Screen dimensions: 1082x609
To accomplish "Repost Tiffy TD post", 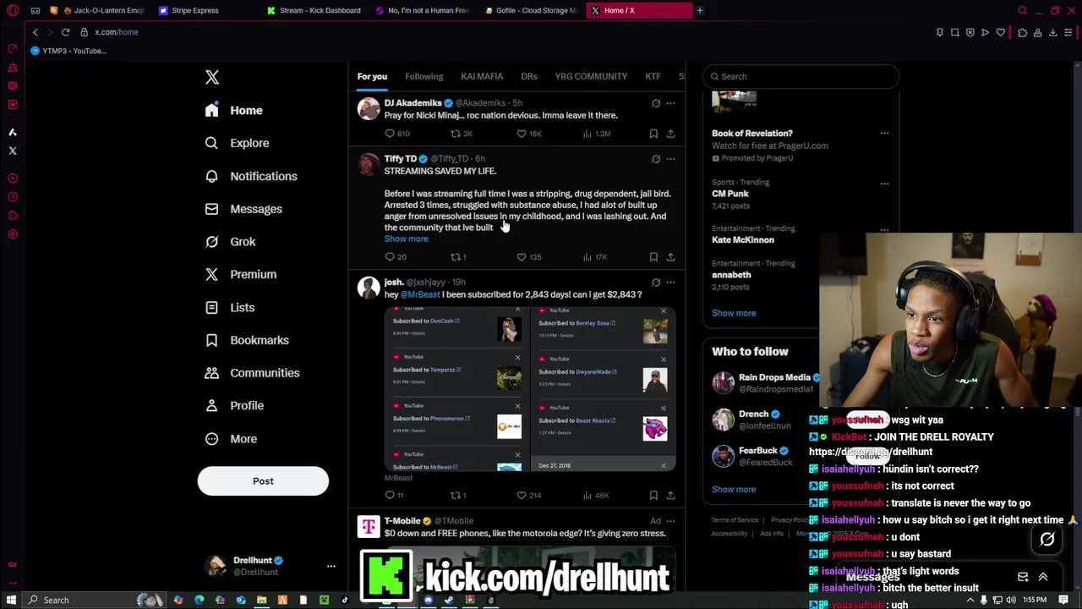I will click(x=455, y=257).
